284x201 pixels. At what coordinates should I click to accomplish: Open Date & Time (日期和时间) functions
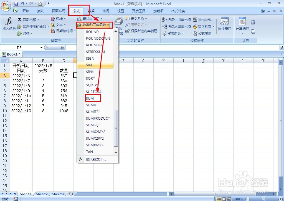pyautogui.click(x=63, y=31)
